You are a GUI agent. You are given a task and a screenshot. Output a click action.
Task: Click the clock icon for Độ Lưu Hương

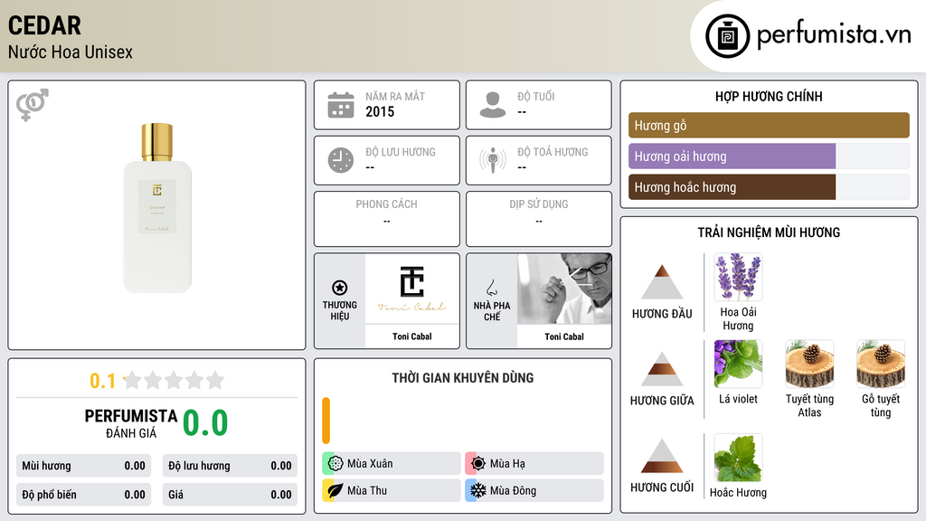(341, 160)
